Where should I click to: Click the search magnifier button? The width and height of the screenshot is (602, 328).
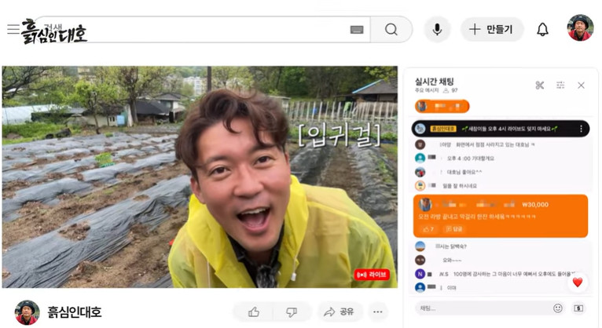[x=391, y=29]
